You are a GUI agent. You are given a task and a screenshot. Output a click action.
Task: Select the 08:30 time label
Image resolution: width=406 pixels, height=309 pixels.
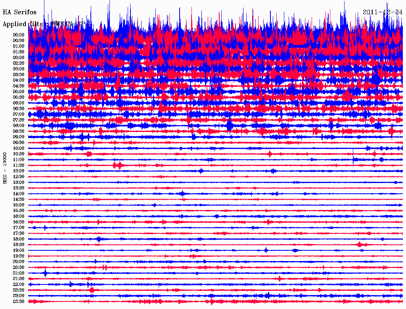pyautogui.click(x=19, y=132)
